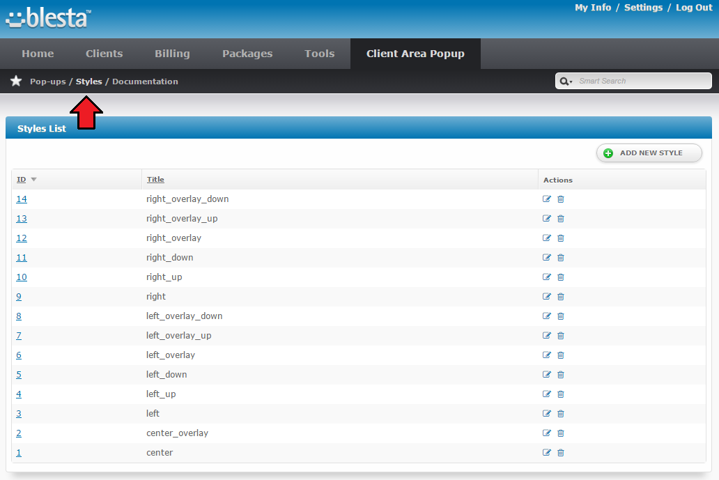Open the Clients menu

[104, 54]
